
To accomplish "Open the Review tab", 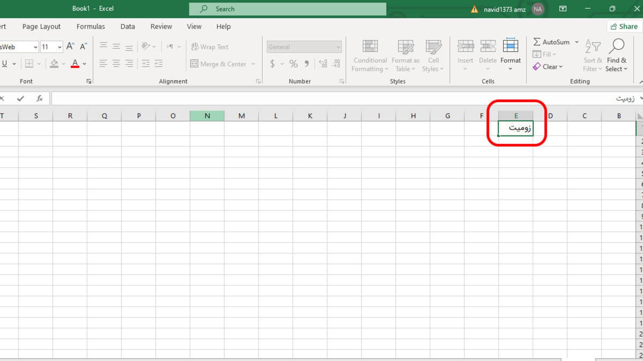I will 161,26.
